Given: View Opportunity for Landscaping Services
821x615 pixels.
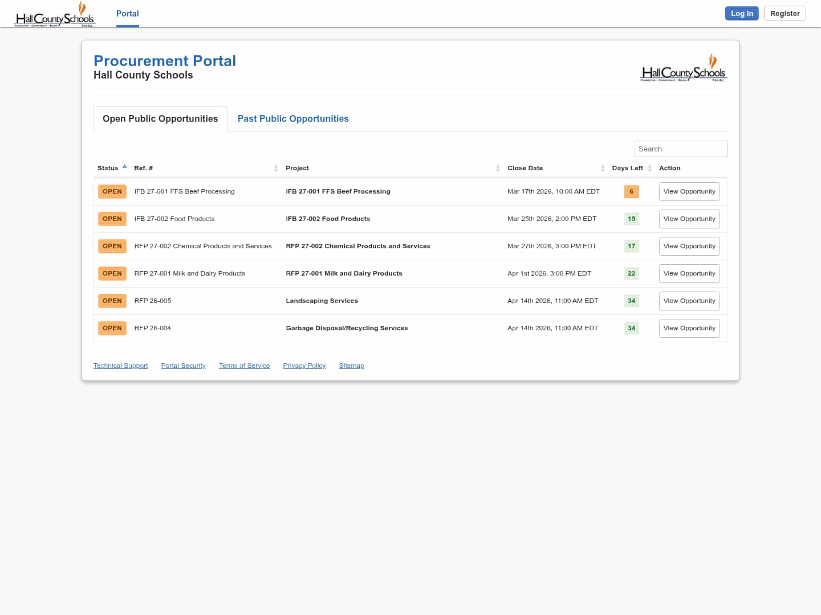Looking at the screenshot, I should tap(689, 301).
